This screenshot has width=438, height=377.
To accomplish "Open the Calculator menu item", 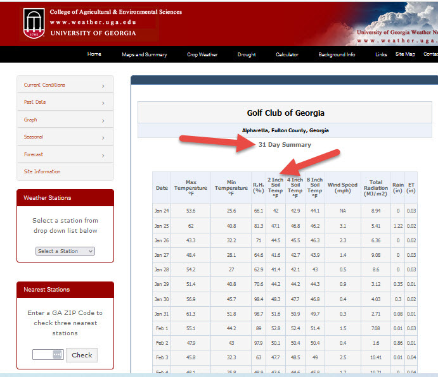I will coord(287,55).
